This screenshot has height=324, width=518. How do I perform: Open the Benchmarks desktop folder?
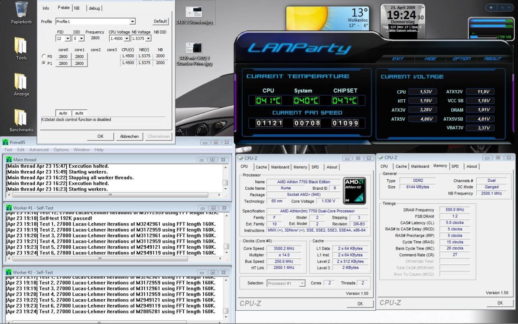coord(21,121)
